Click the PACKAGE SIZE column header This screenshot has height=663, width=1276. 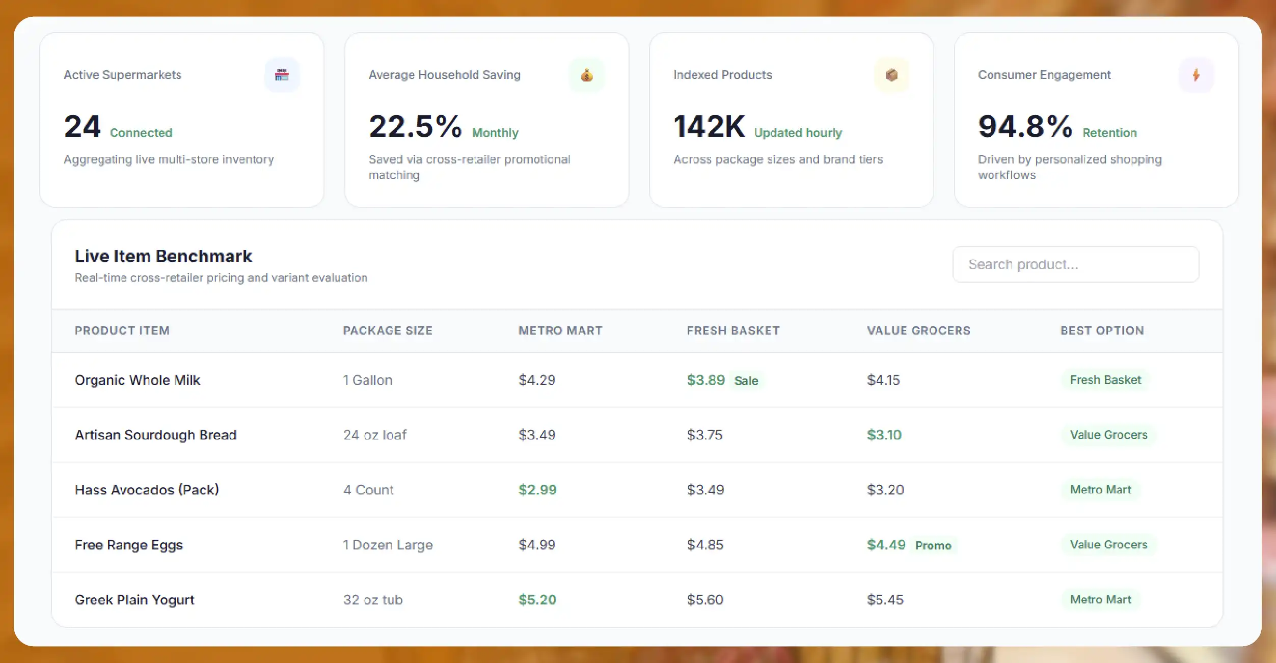[x=388, y=330]
